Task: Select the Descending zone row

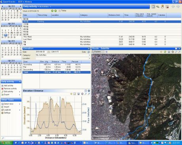Action: pyautogui.click(x=57, y=70)
